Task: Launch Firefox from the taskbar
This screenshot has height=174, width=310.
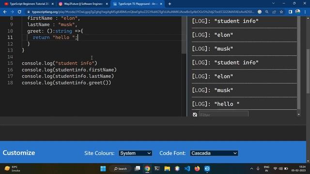Action: (197, 169)
